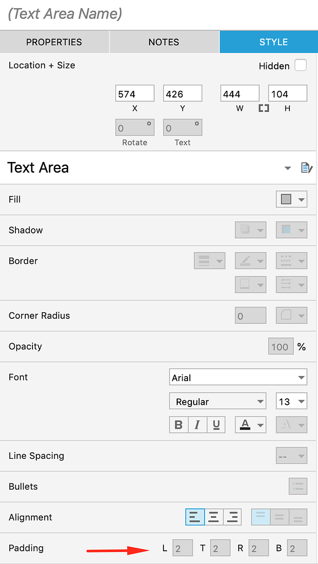Select the left horizontal alignment icon
This screenshot has height=564, width=318.
click(x=195, y=517)
